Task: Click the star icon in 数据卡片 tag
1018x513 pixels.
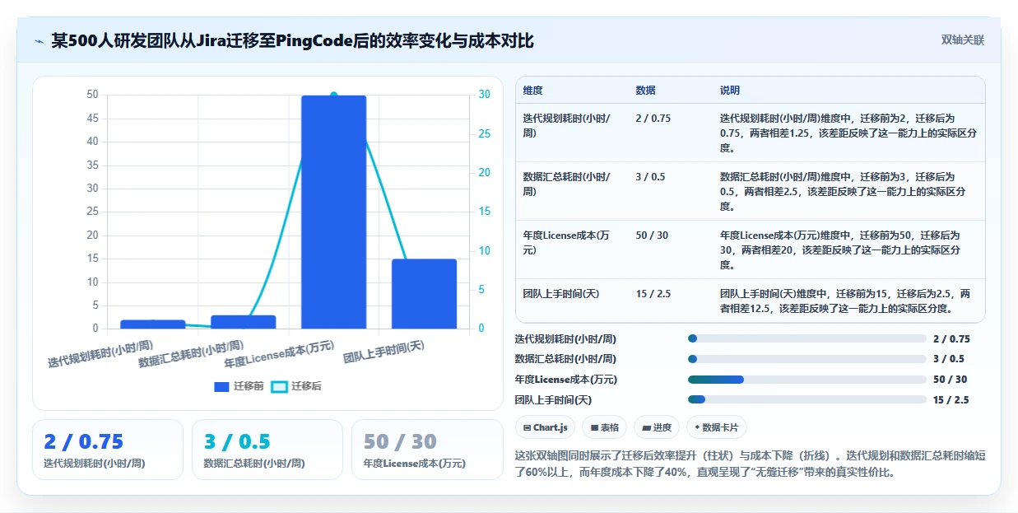Action: coord(697,428)
